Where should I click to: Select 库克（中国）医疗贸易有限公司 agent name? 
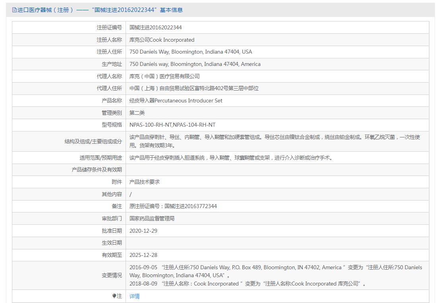click(x=164, y=76)
